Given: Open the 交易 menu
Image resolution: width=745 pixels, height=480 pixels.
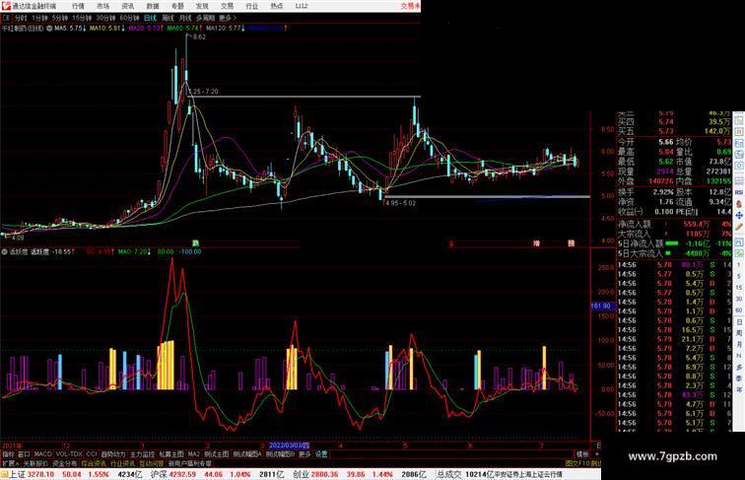Looking at the screenshot, I should click(x=227, y=6).
